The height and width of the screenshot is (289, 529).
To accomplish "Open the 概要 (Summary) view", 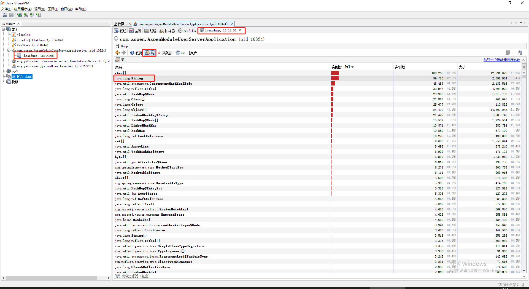I will [136, 53].
